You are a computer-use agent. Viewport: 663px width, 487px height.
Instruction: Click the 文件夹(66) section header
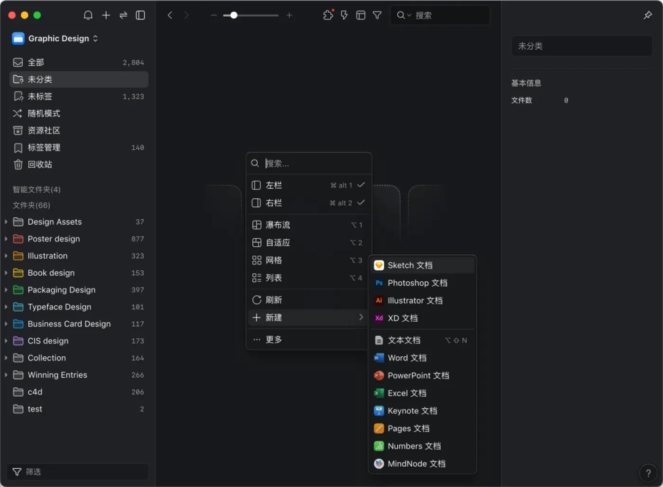(31, 205)
